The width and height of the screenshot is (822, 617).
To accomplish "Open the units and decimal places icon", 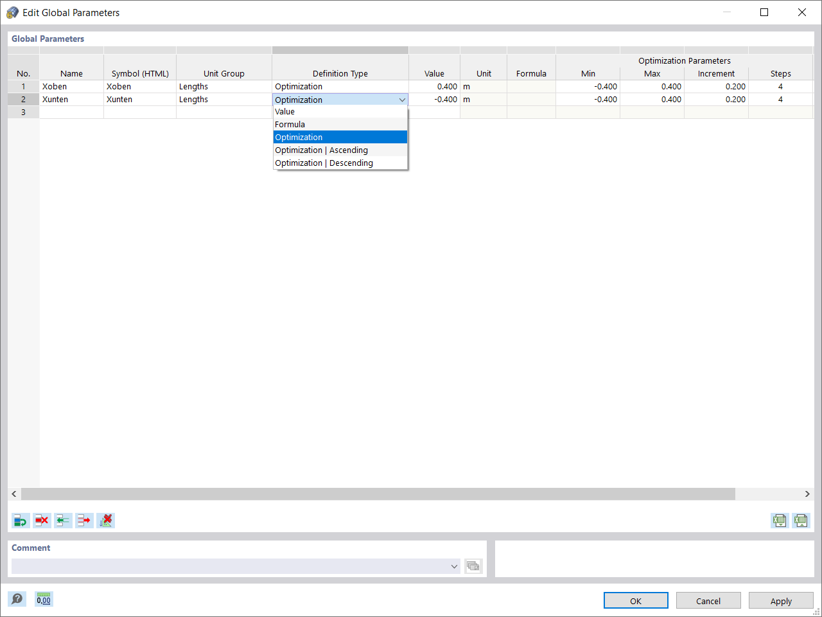I will pos(44,599).
